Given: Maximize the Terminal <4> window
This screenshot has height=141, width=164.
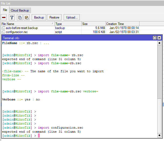Looking at the screenshot, I should 155,38.
